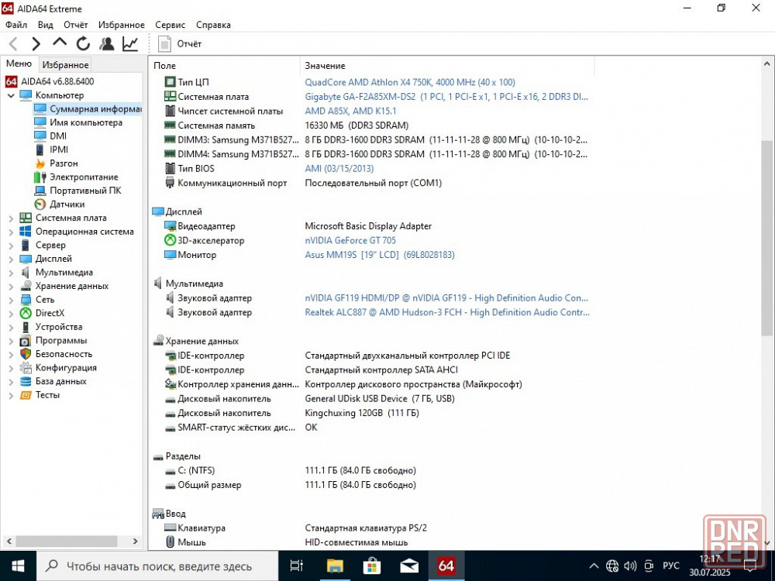Screen dimensions: 775x581
Task: Click the Безопасность shield icon
Action: tap(26, 354)
